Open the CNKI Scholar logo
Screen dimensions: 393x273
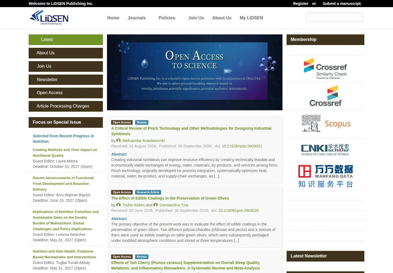tap(325, 150)
